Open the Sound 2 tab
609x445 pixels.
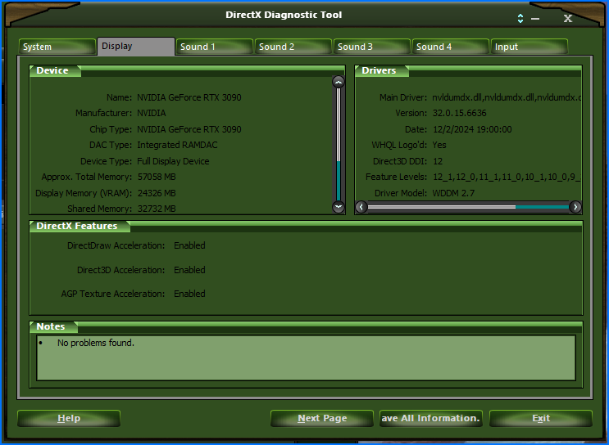point(293,47)
